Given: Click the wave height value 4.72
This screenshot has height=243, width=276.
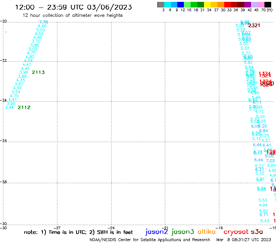Looking at the screenshot, I should click(259, 112).
